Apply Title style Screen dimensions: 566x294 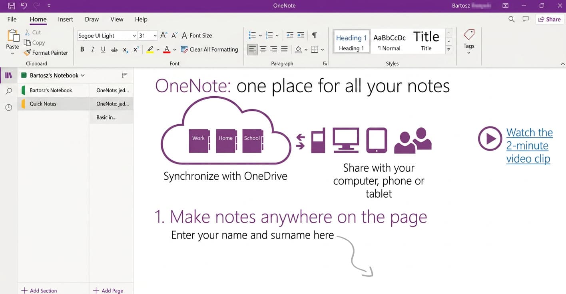point(426,42)
